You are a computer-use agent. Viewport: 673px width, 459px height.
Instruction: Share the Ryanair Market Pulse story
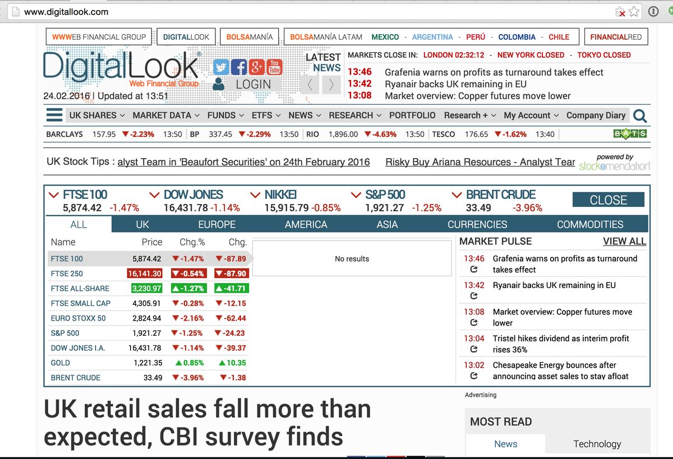tap(474, 296)
